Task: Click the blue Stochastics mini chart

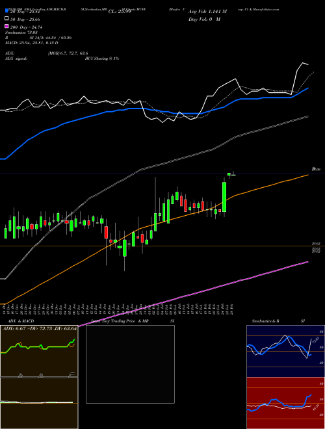Action: pos(285,351)
